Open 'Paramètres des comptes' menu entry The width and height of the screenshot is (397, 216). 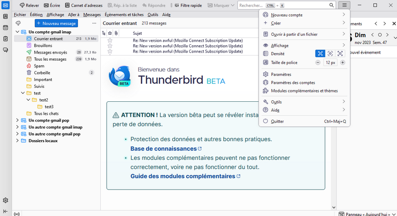[x=293, y=82]
